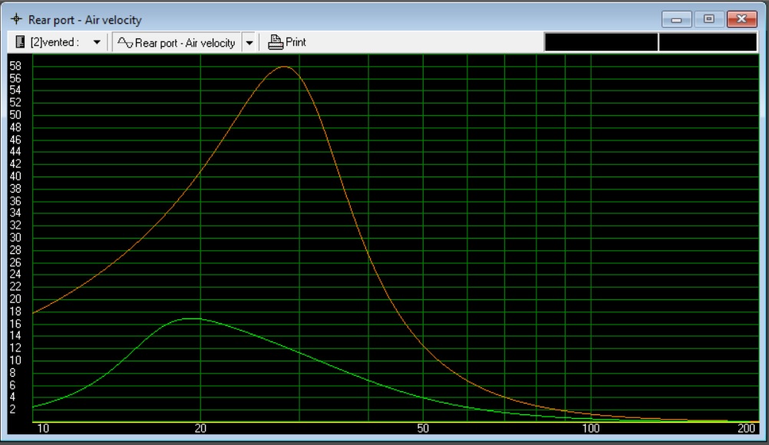The image size is (769, 445).
Task: Click the waveform icon before Rear port label
Action: click(x=125, y=42)
